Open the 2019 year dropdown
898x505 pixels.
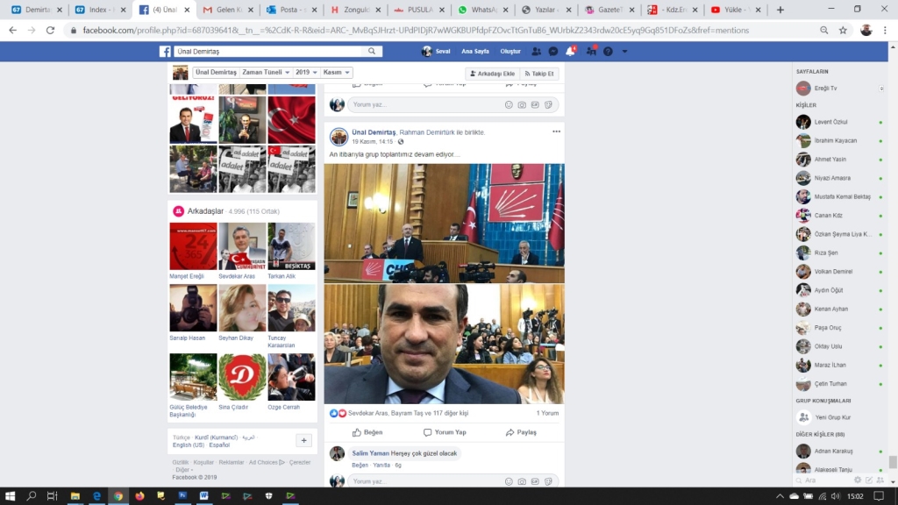[306, 73]
